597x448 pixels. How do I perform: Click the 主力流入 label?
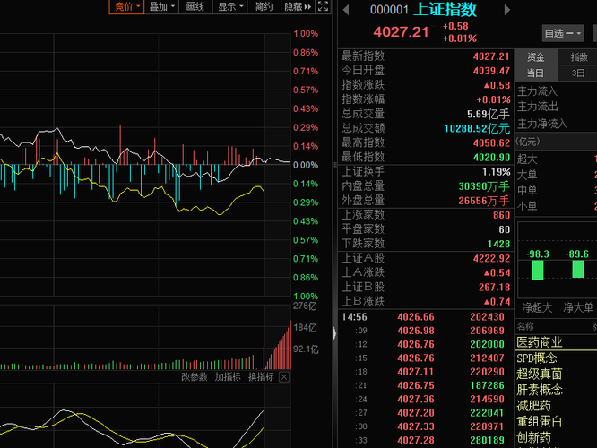(537, 91)
